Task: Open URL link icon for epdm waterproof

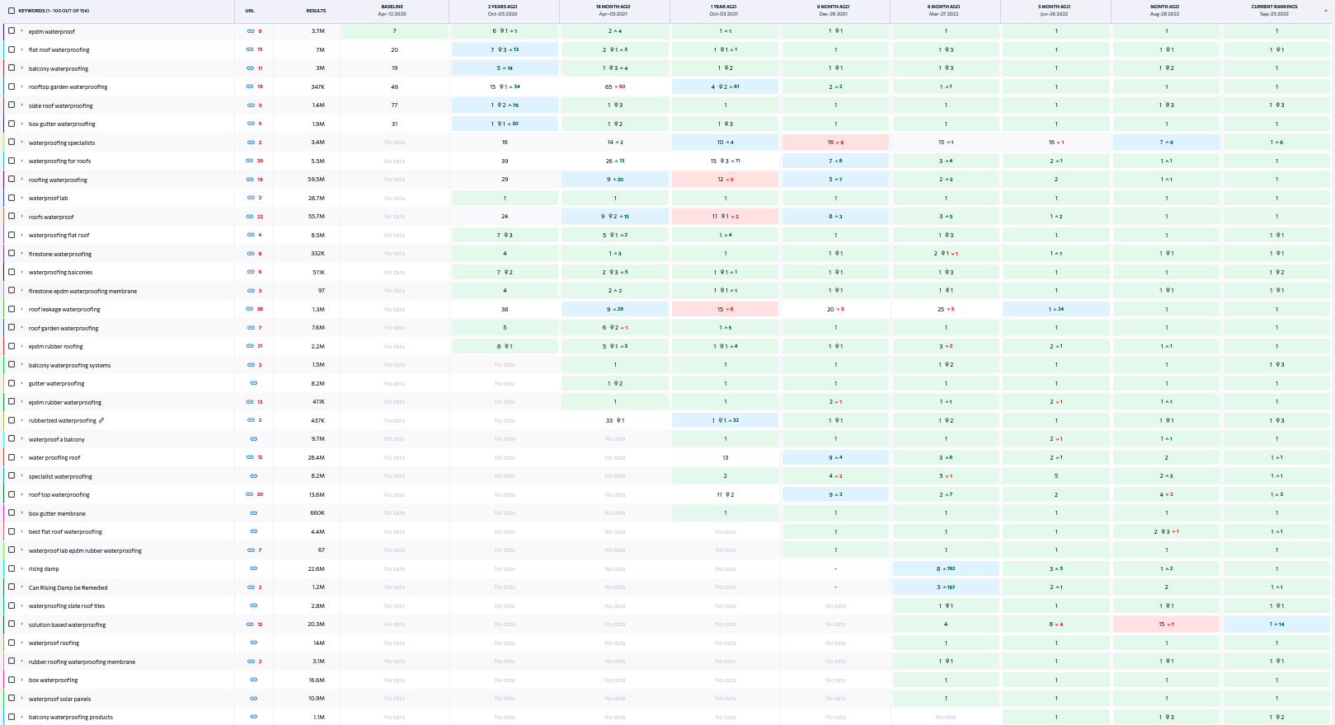Action: click(250, 31)
